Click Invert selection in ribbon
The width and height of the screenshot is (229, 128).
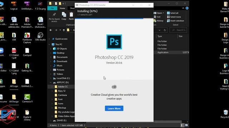click(x=176, y=21)
